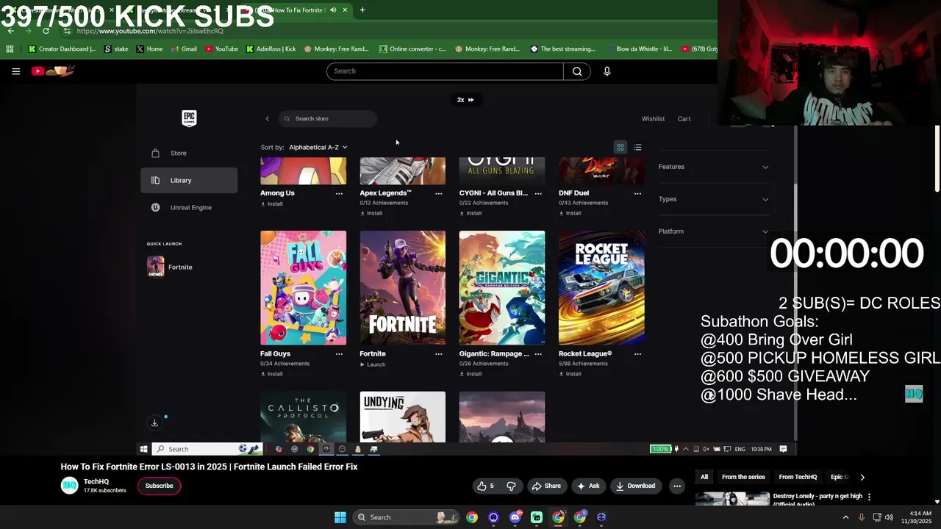Image resolution: width=941 pixels, height=529 pixels.
Task: Click Install under Fall Guys
Action: (271, 374)
